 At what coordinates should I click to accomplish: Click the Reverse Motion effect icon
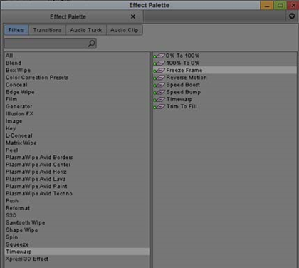click(159, 78)
